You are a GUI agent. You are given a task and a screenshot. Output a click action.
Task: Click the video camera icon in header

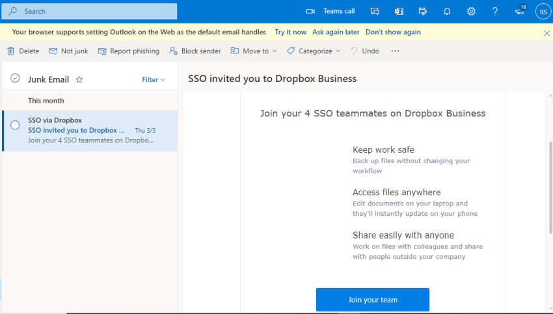coord(310,11)
